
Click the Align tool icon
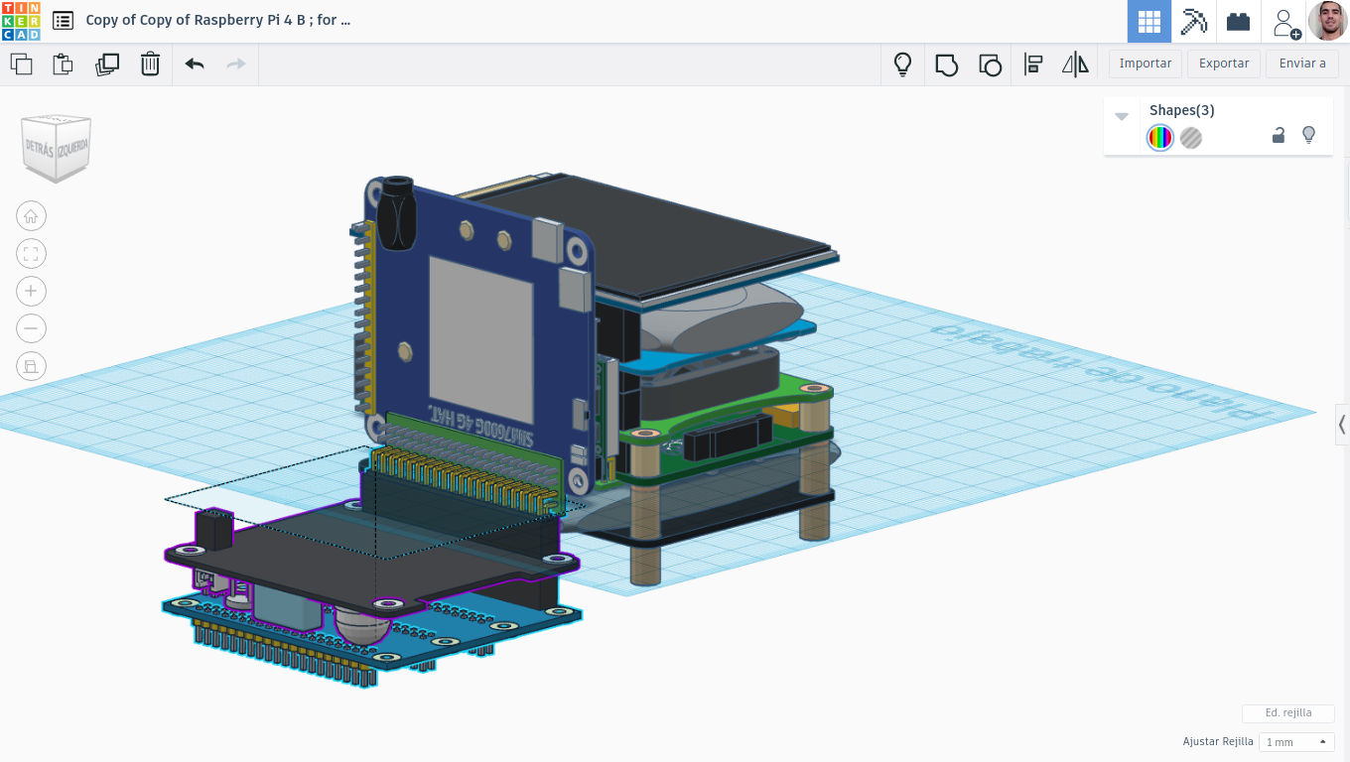[x=1033, y=64]
